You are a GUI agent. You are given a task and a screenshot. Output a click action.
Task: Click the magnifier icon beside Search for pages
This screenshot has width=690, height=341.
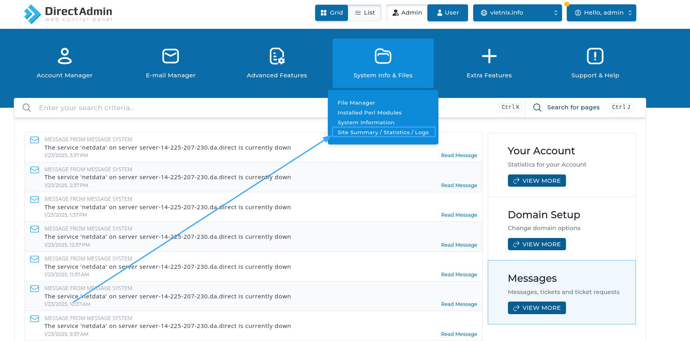point(537,107)
